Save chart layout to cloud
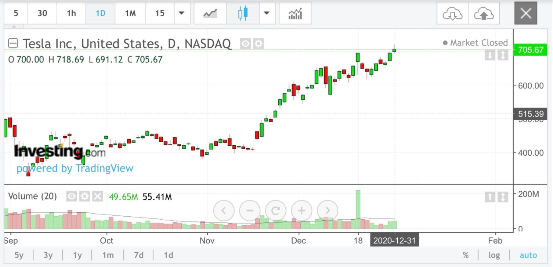This screenshot has height=267, width=553. pyautogui.click(x=484, y=14)
